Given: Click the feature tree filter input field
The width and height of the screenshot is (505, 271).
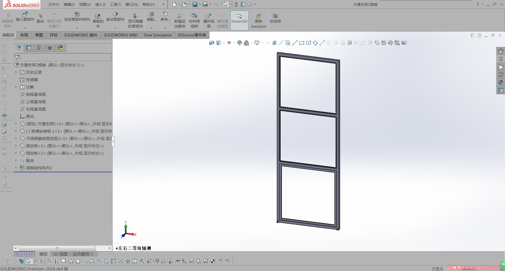Looking at the screenshot, I should pyautogui.click(x=63, y=57).
